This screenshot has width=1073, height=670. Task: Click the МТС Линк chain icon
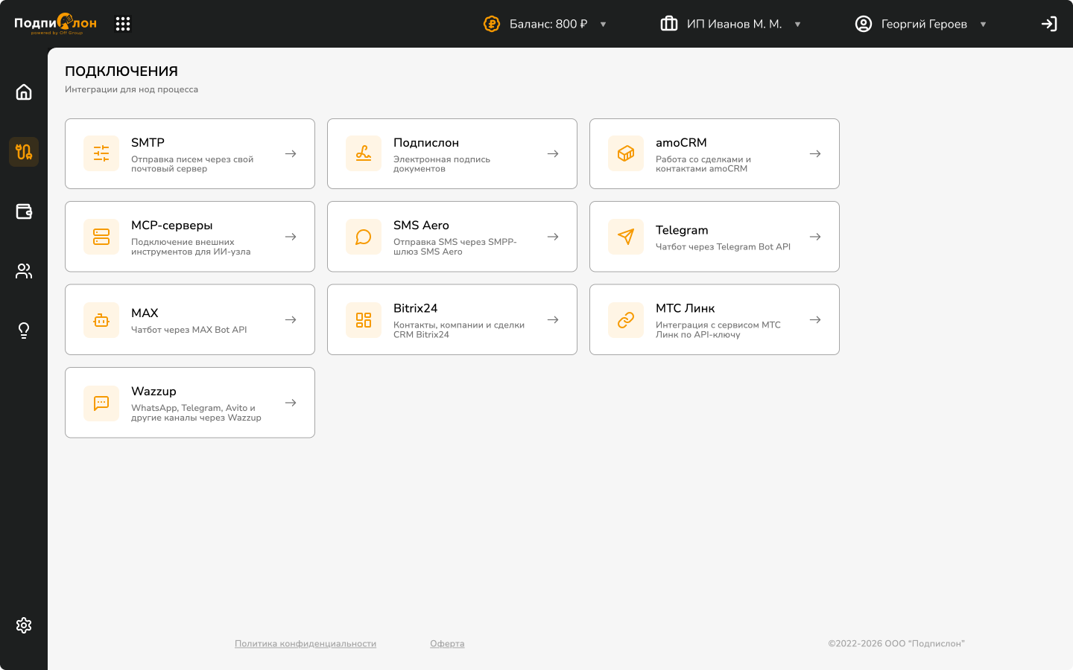click(626, 320)
